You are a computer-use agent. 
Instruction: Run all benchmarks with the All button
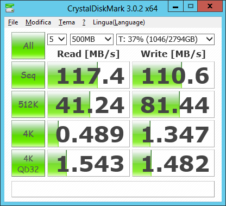(x=28, y=46)
